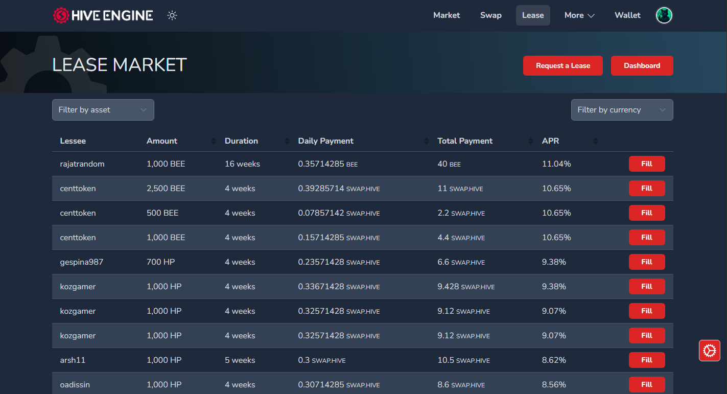This screenshot has width=727, height=394.
Task: Fill rajatrandom's 1,000 BEE lease
Action: click(x=647, y=164)
